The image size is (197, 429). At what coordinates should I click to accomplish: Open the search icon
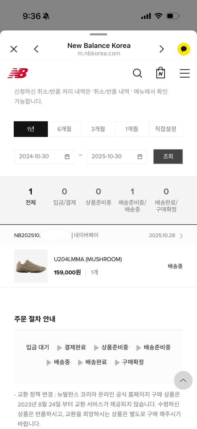138,74
